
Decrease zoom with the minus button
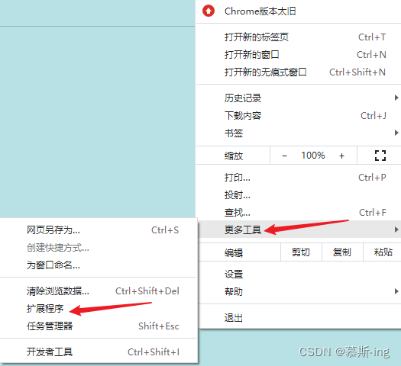284,156
